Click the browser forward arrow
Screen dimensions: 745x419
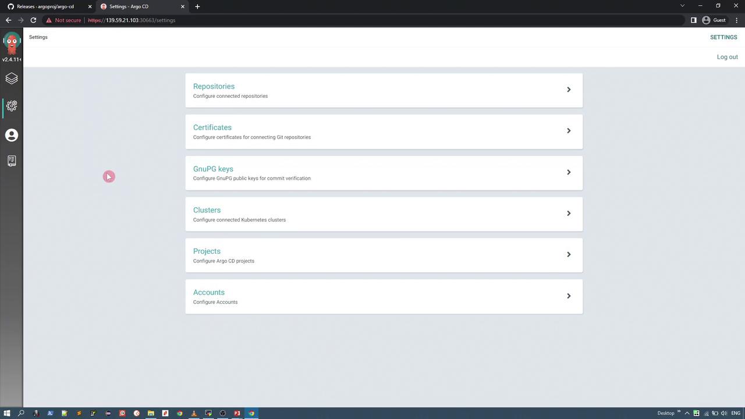21,20
